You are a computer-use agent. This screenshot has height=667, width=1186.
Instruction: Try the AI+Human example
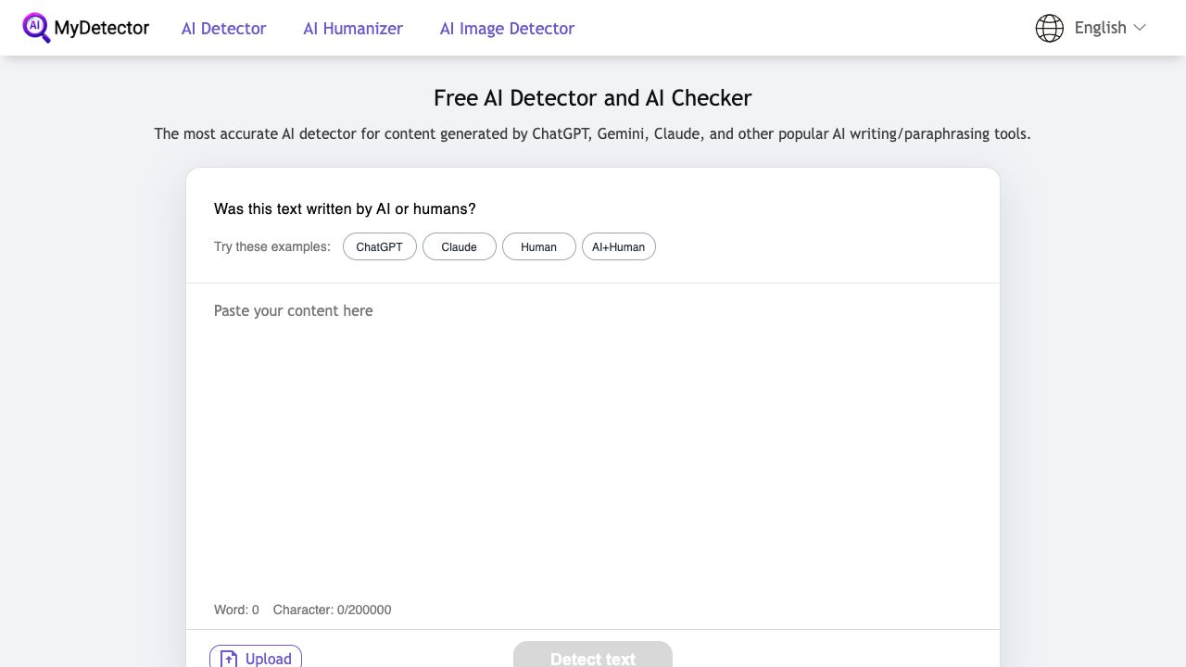point(618,246)
